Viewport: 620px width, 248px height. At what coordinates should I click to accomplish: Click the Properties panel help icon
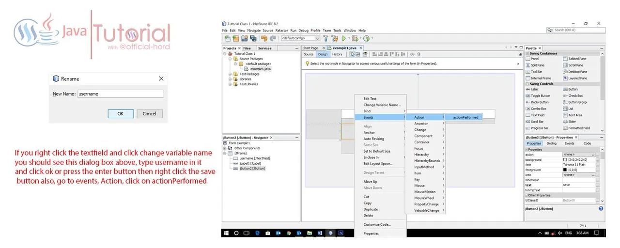[601, 208]
